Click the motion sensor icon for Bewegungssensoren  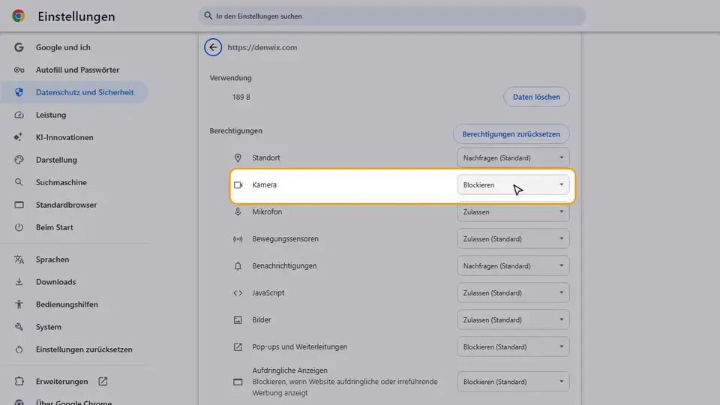click(238, 238)
